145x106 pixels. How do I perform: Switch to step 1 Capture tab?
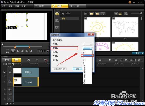click(x=42, y=6)
